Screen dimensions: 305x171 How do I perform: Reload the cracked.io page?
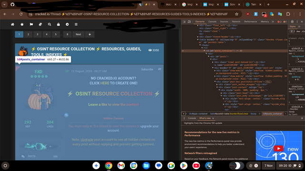(x=21, y=14)
